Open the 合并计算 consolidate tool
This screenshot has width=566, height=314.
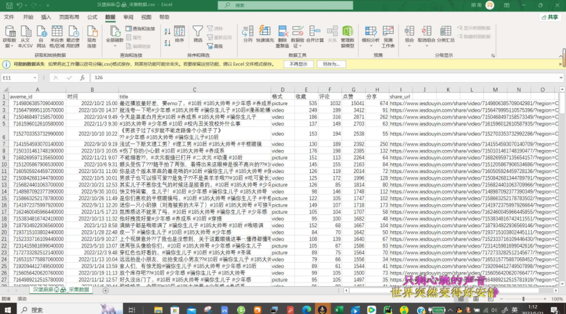[x=314, y=34]
